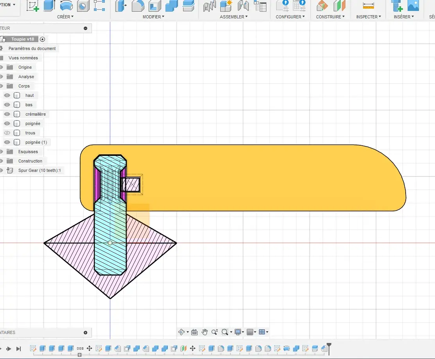Select the Insert Image canvas icon

point(413,5)
